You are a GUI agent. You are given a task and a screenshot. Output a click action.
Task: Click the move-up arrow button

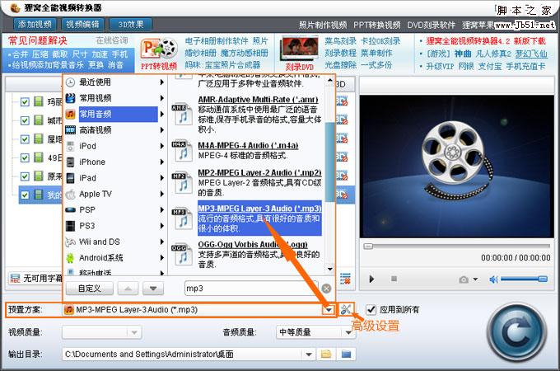[128, 288]
